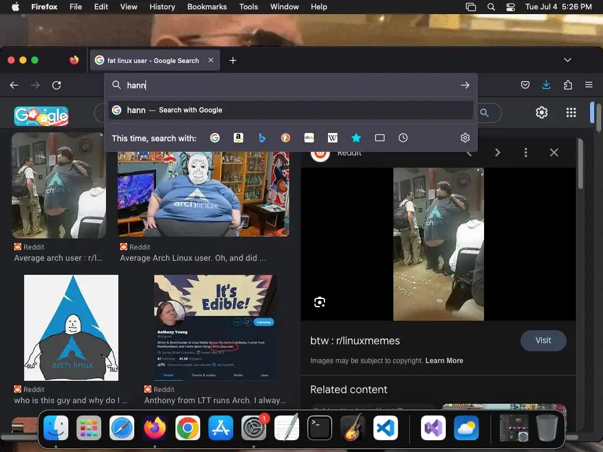Open the Extensions puzzle icon
This screenshot has height=452, width=603.
tap(568, 85)
